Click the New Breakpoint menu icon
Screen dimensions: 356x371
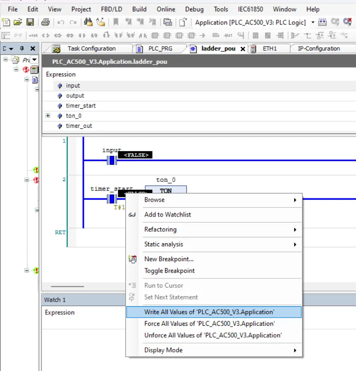click(x=132, y=259)
